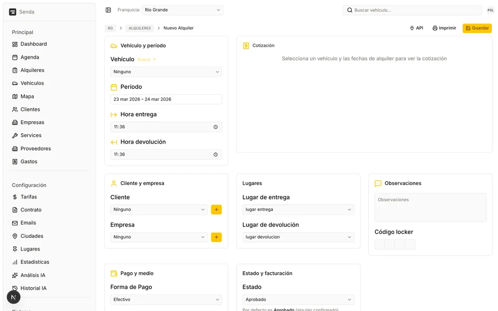Open Historial IA using its clock icon
The width and height of the screenshot is (498, 311).
15,288
